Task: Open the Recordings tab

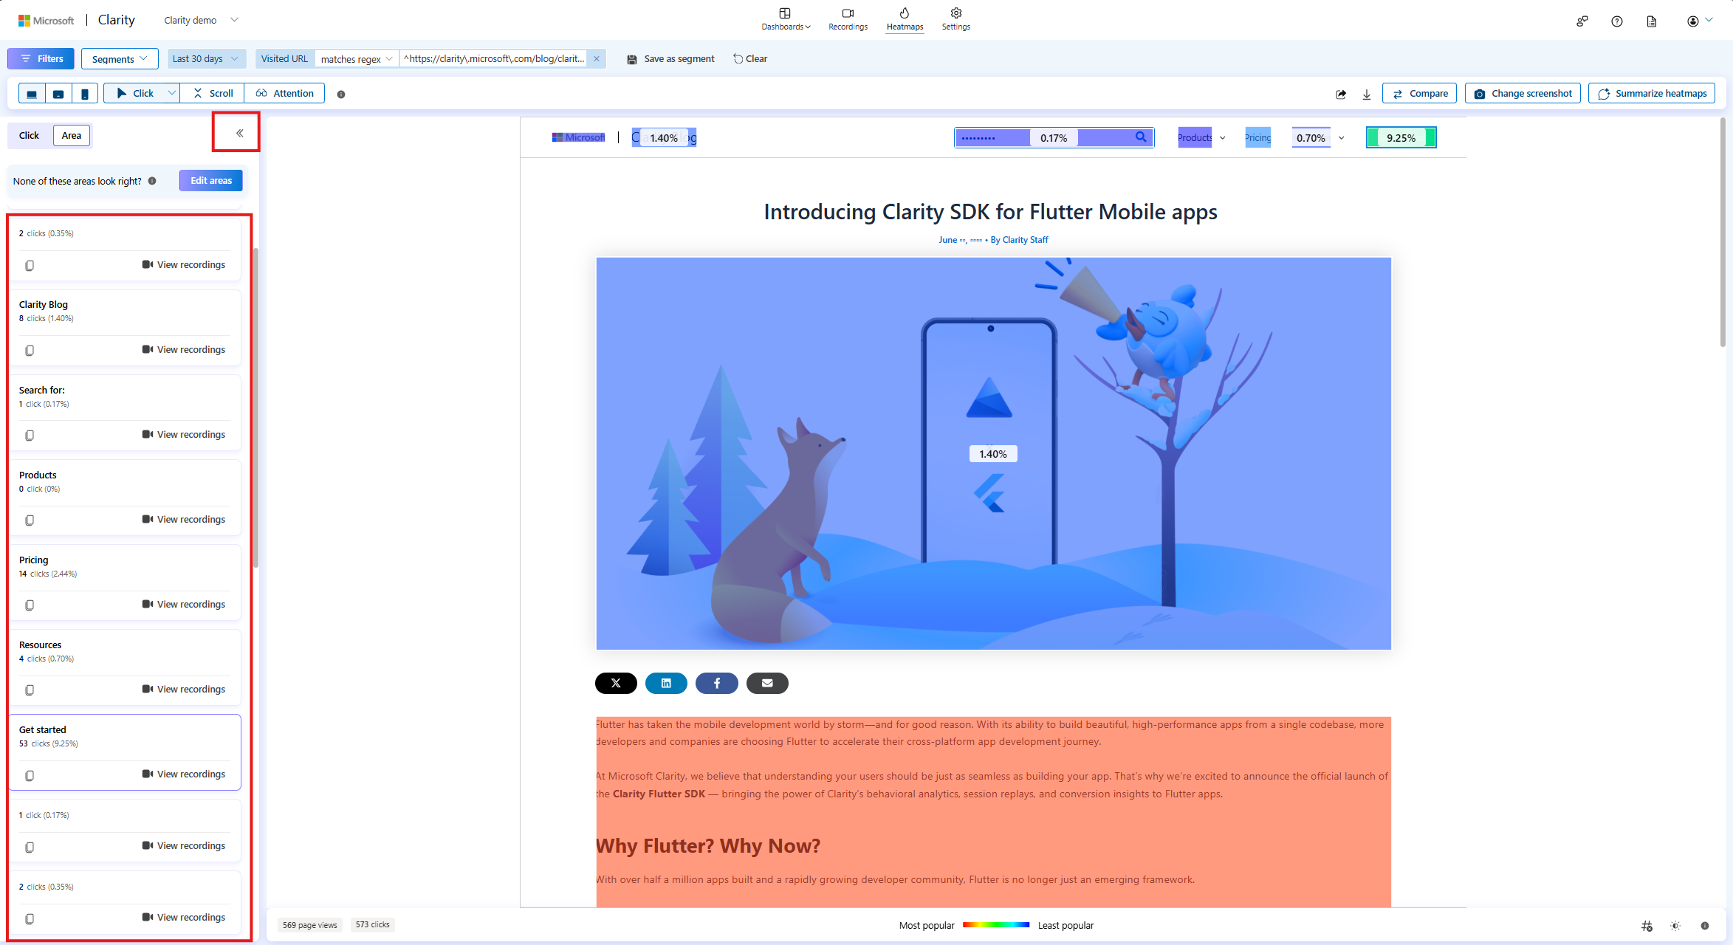Action: click(848, 19)
